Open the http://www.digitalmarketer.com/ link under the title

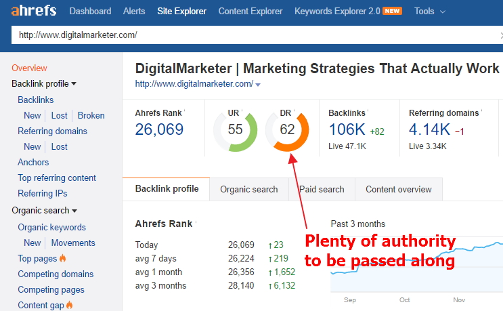click(x=194, y=84)
